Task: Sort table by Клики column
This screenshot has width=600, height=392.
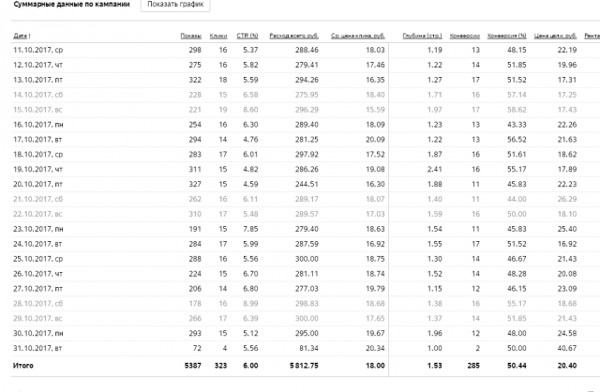Action: (x=218, y=36)
